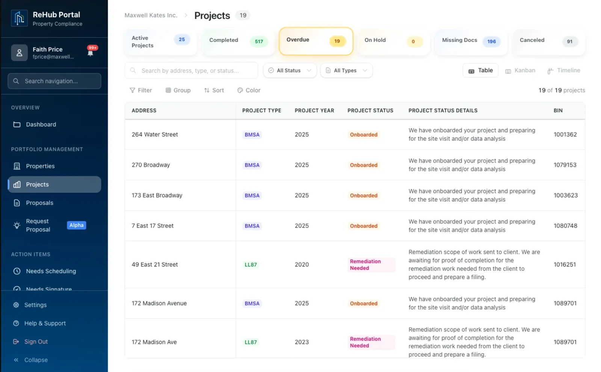Click Faith Price user avatar icon

[19, 53]
